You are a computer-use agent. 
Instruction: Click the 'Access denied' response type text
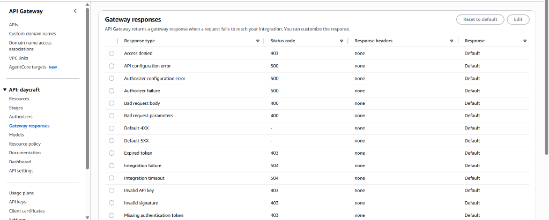pyautogui.click(x=138, y=54)
